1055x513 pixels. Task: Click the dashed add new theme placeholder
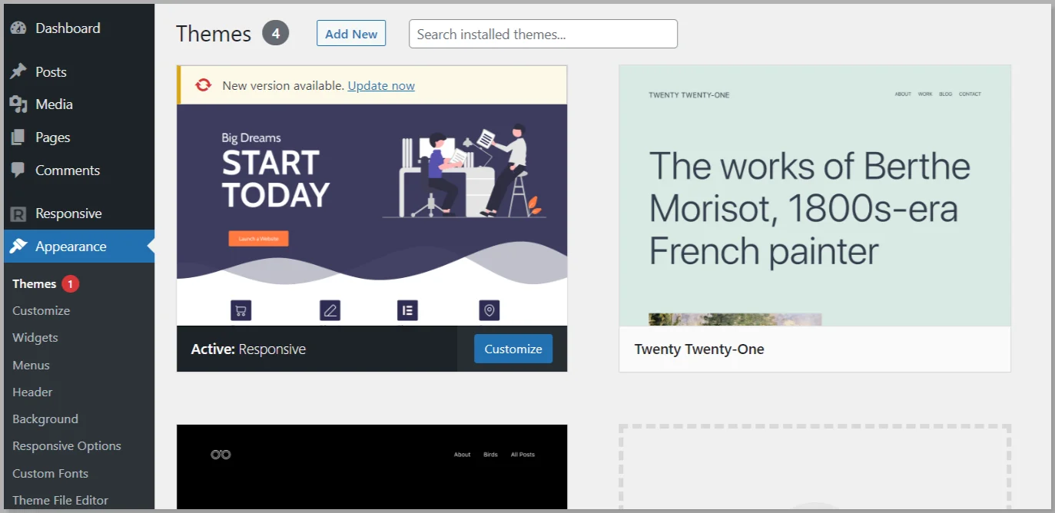[814, 467]
